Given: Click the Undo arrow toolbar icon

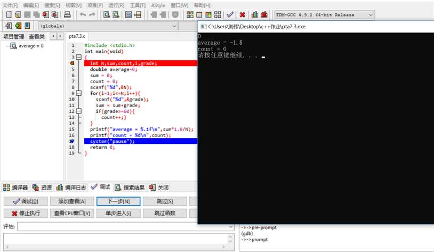Looking at the screenshot, I should 83,15.
